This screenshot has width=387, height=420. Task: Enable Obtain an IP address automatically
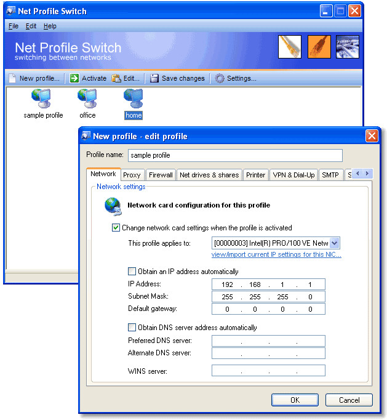coord(132,272)
